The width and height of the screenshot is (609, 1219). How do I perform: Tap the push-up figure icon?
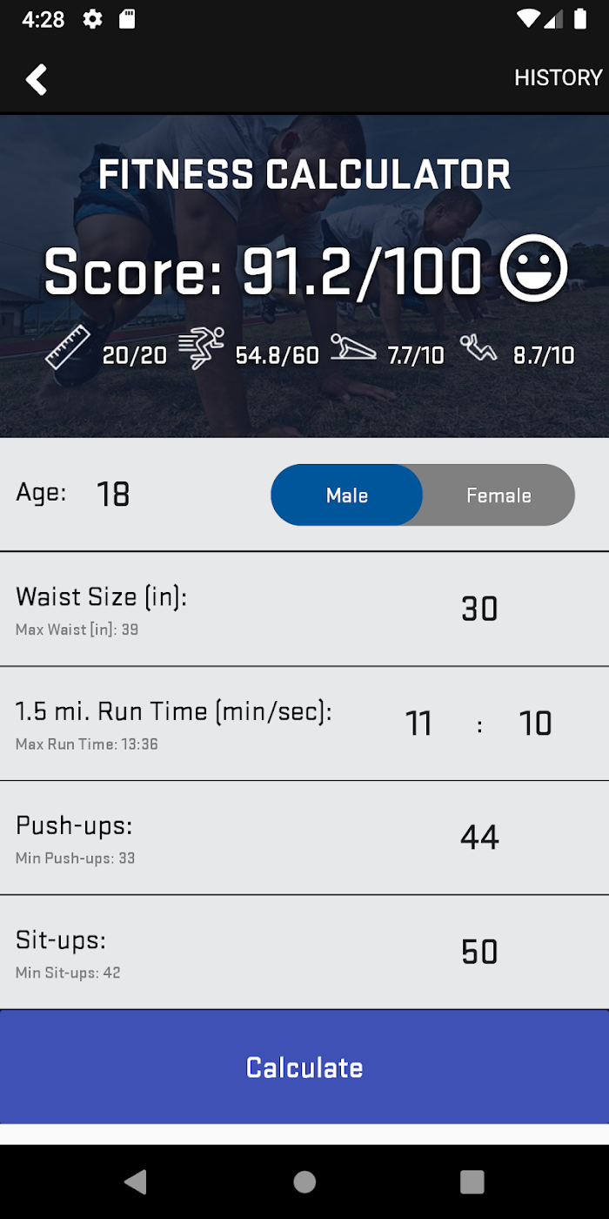pos(353,348)
